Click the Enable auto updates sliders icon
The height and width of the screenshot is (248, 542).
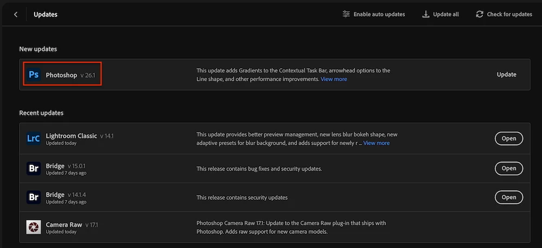346,14
